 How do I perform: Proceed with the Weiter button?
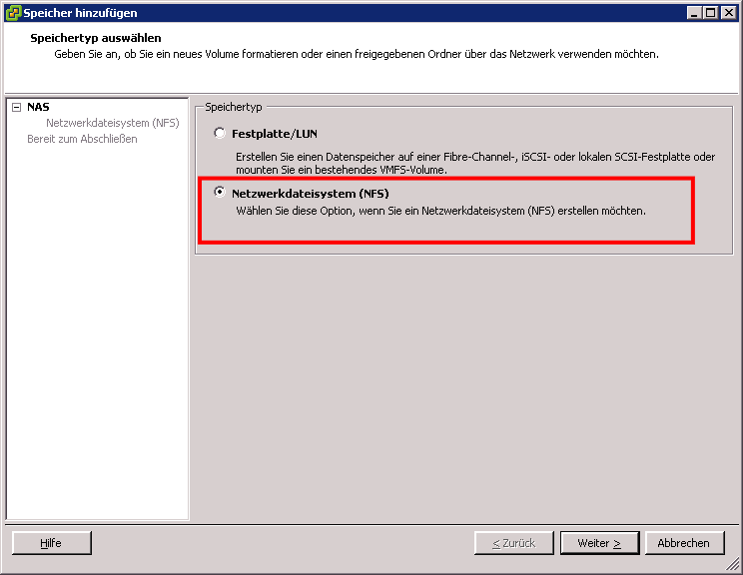599,543
